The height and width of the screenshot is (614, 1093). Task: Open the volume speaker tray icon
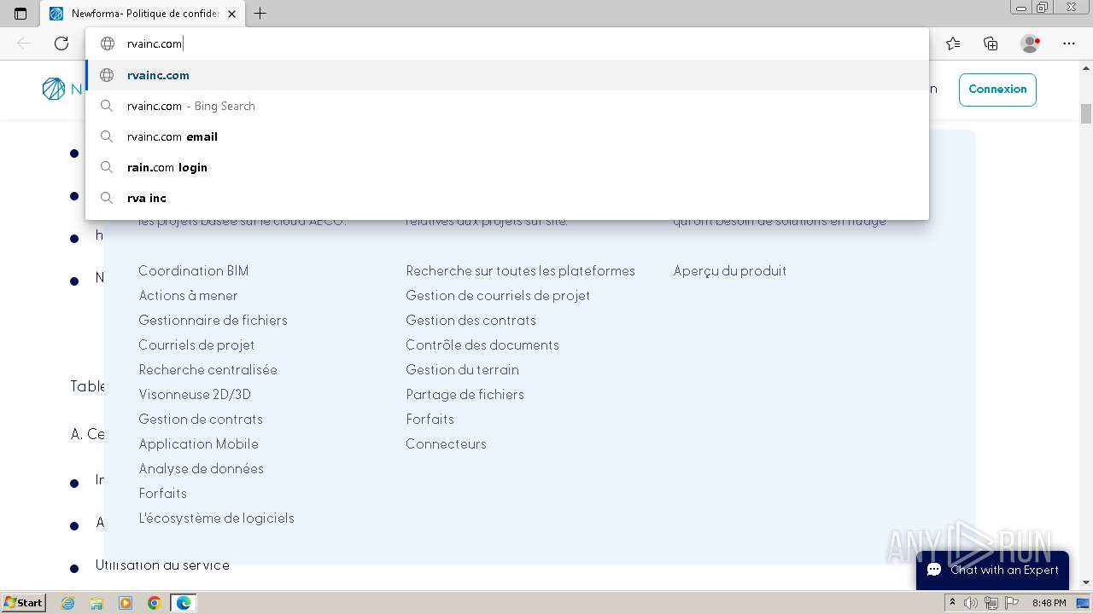[x=971, y=603]
